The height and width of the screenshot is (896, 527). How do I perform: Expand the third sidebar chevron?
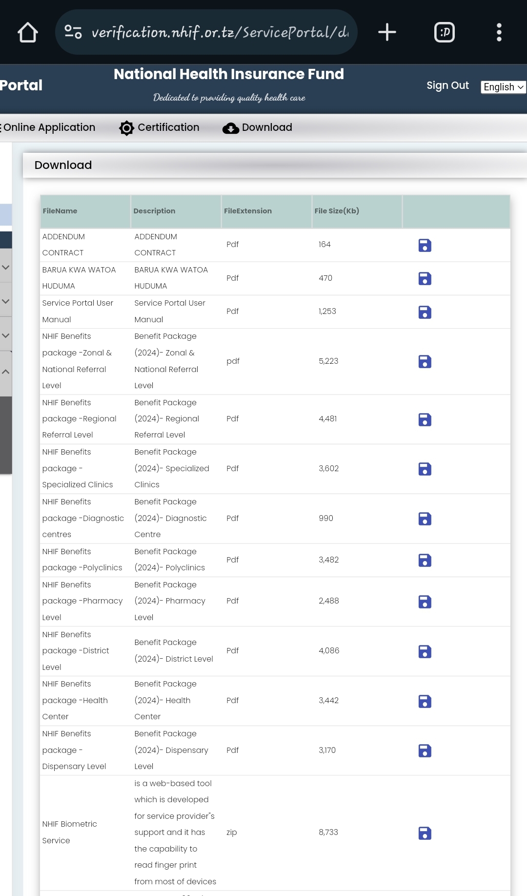[x=6, y=335]
